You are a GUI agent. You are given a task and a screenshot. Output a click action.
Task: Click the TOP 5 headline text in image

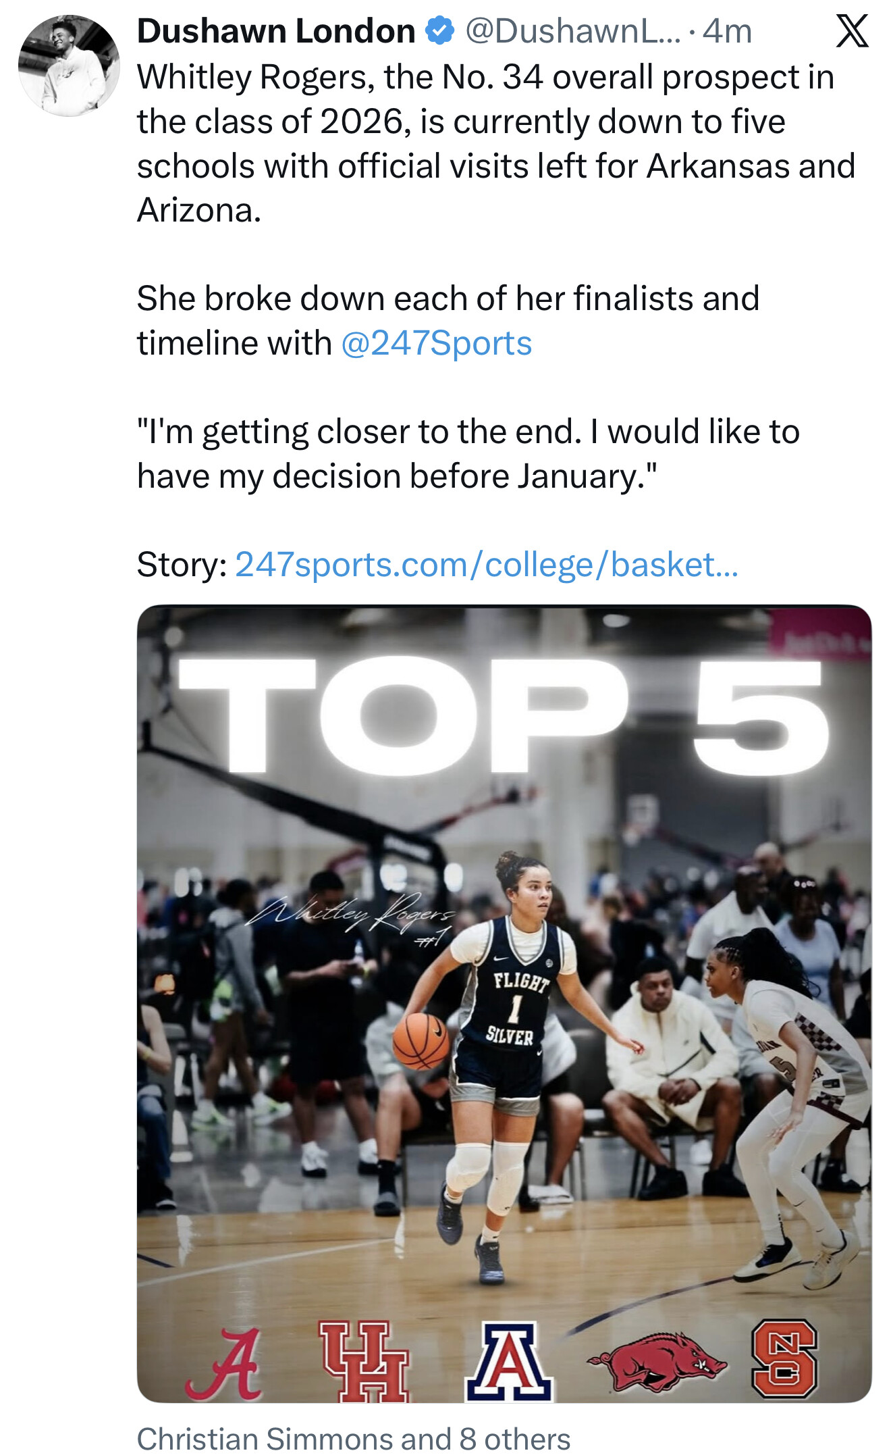point(504,716)
